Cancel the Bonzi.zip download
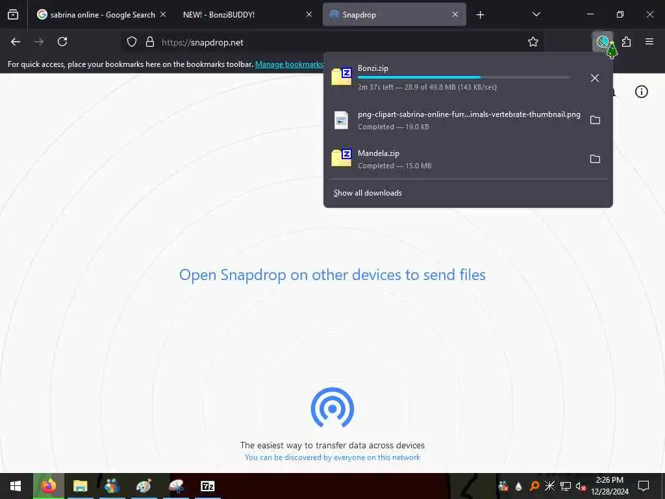Viewport: 665px width, 499px height. [595, 78]
